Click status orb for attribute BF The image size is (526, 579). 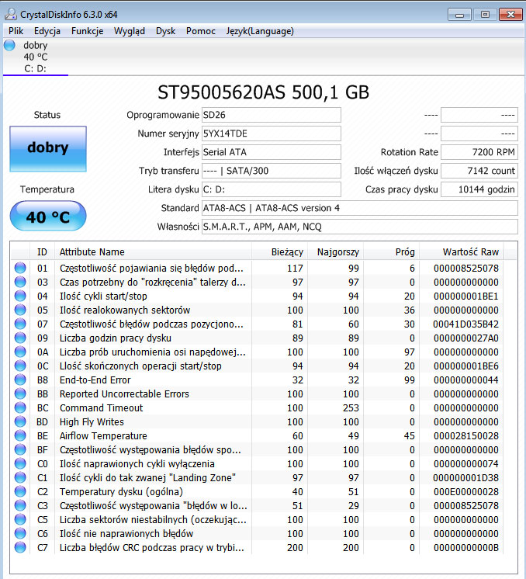pyautogui.click(x=20, y=449)
